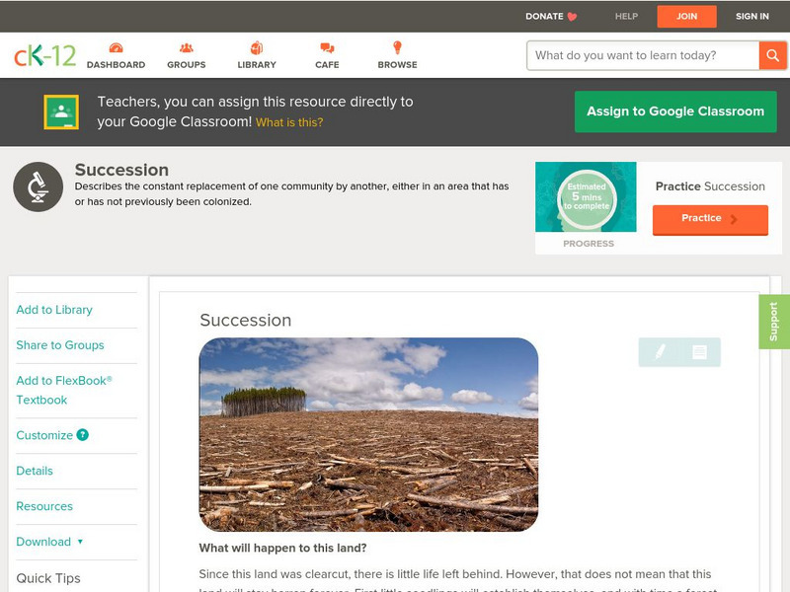Image resolution: width=790 pixels, height=592 pixels.
Task: Open the Browse lightbulb icon
Action: coord(397,47)
